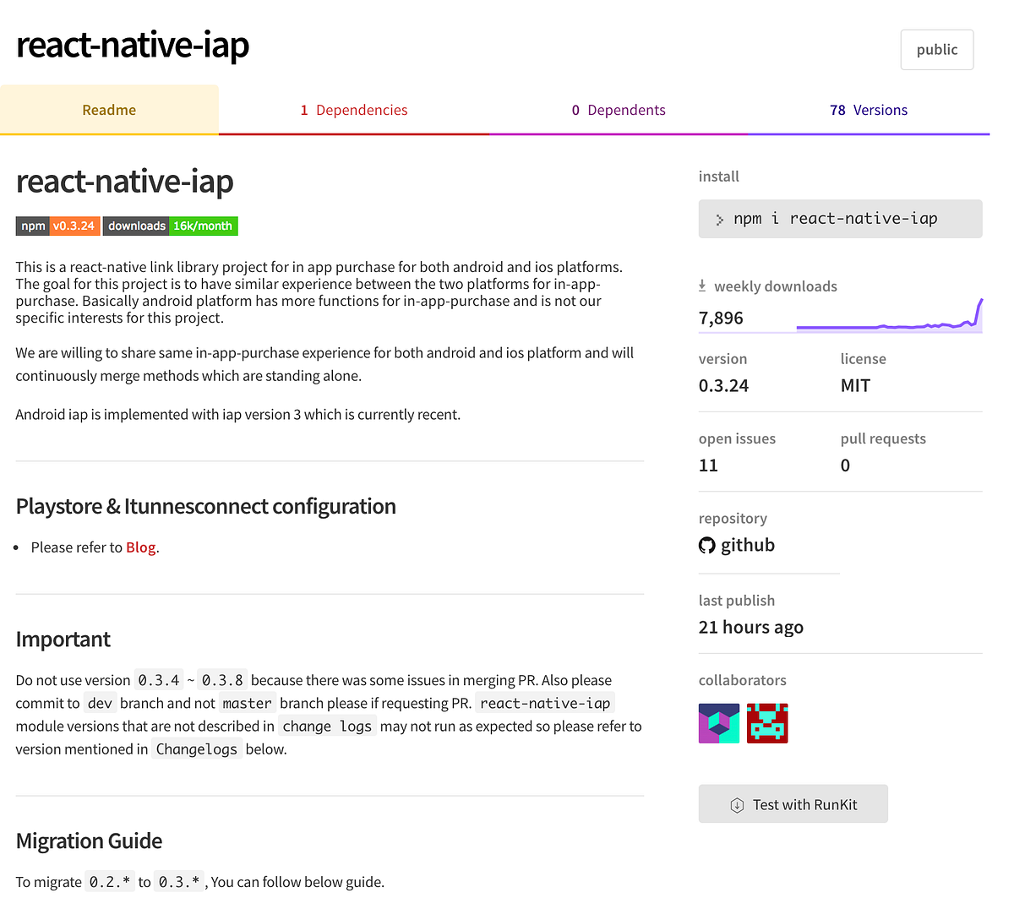Open the second collaborator's avatar
1014x909 pixels.
pyautogui.click(x=767, y=723)
